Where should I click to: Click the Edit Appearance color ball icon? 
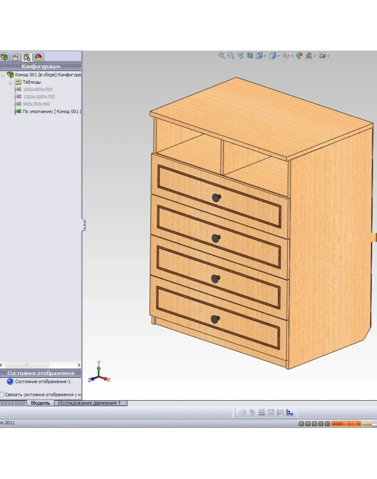point(299,56)
